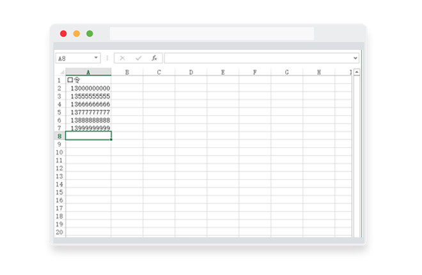Open the insert function fx icon
Viewport: 422px width, 275px height.
pos(154,58)
